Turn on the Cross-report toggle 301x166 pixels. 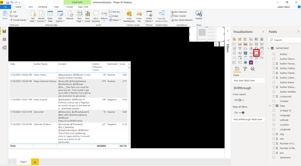(241, 100)
